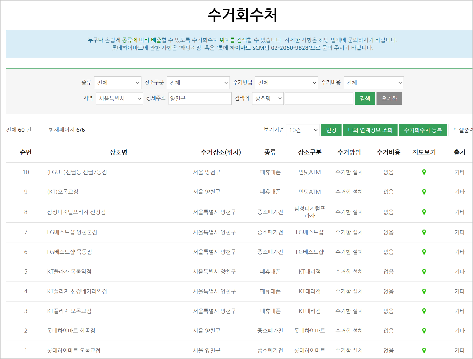The width and height of the screenshot is (473, 359).
Task: Select store name KT플라자 신정네거리역점
Action: tap(77, 291)
